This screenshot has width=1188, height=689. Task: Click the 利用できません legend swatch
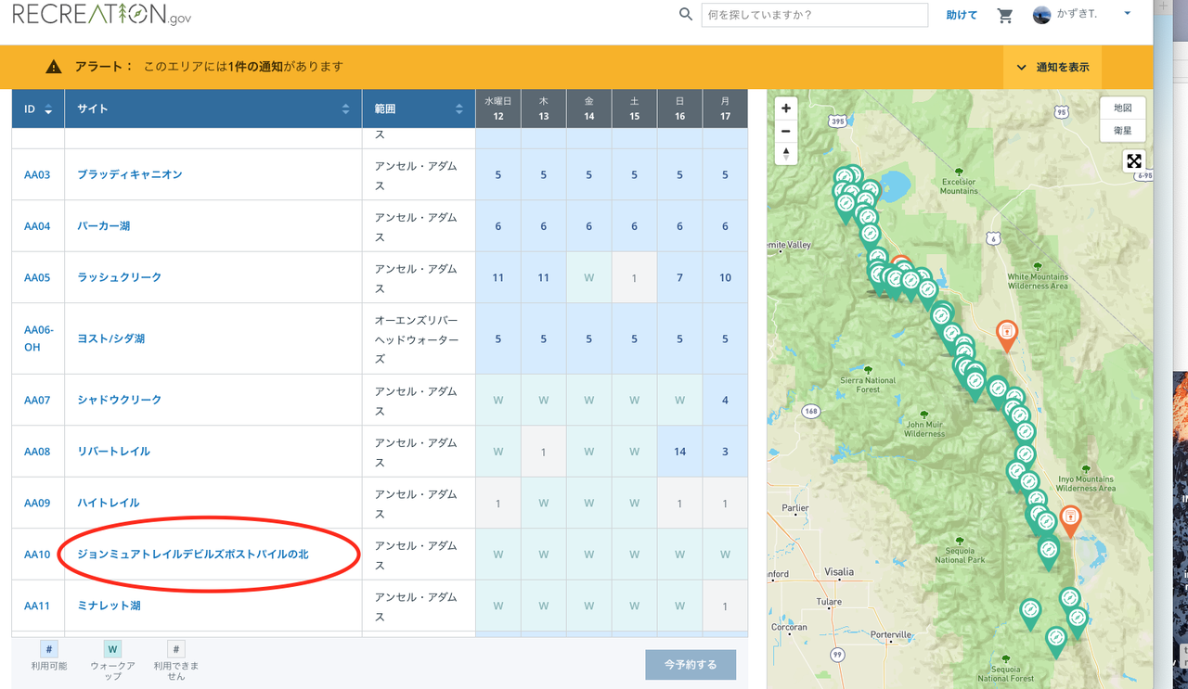tap(176, 649)
